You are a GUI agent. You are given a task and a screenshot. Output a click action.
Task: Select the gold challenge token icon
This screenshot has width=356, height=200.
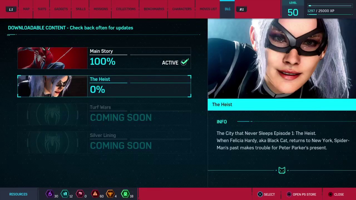(110, 194)
